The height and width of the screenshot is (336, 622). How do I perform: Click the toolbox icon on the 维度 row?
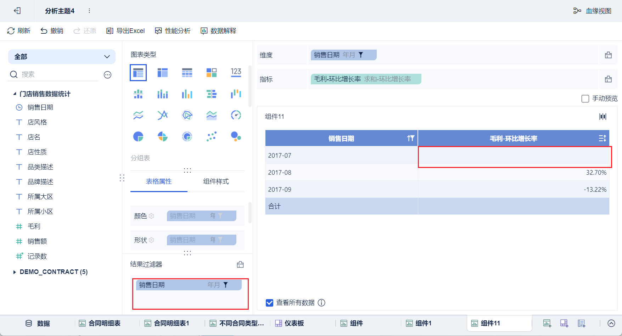point(608,55)
